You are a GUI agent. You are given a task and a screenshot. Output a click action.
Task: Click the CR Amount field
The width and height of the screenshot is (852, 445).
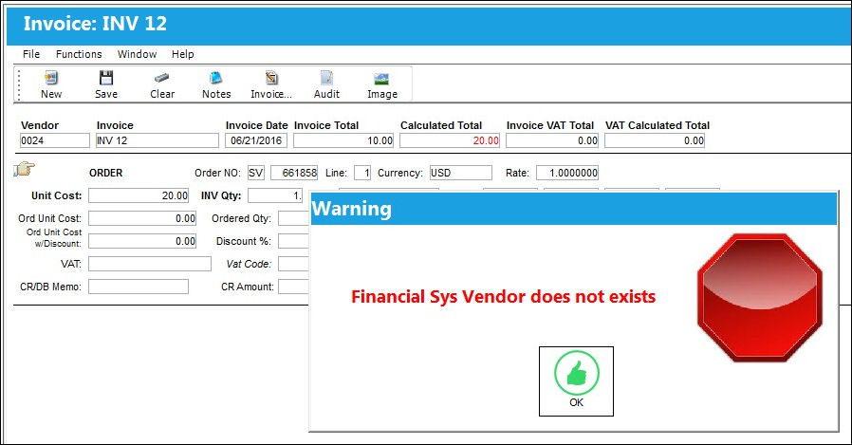[x=293, y=287]
